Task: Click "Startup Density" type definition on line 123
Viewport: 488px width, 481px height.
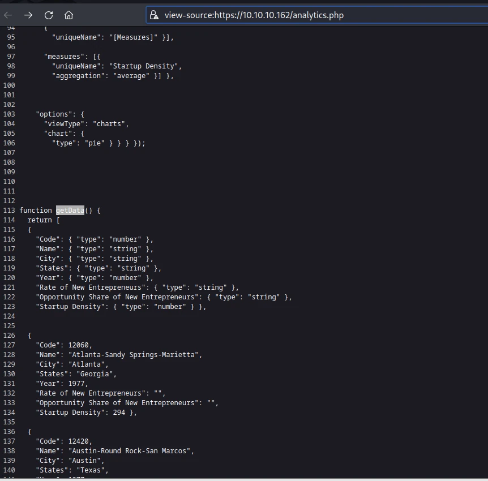Action: [x=121, y=307]
